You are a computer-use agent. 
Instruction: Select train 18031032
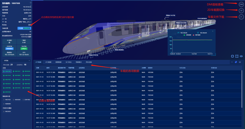pos(26,79)
